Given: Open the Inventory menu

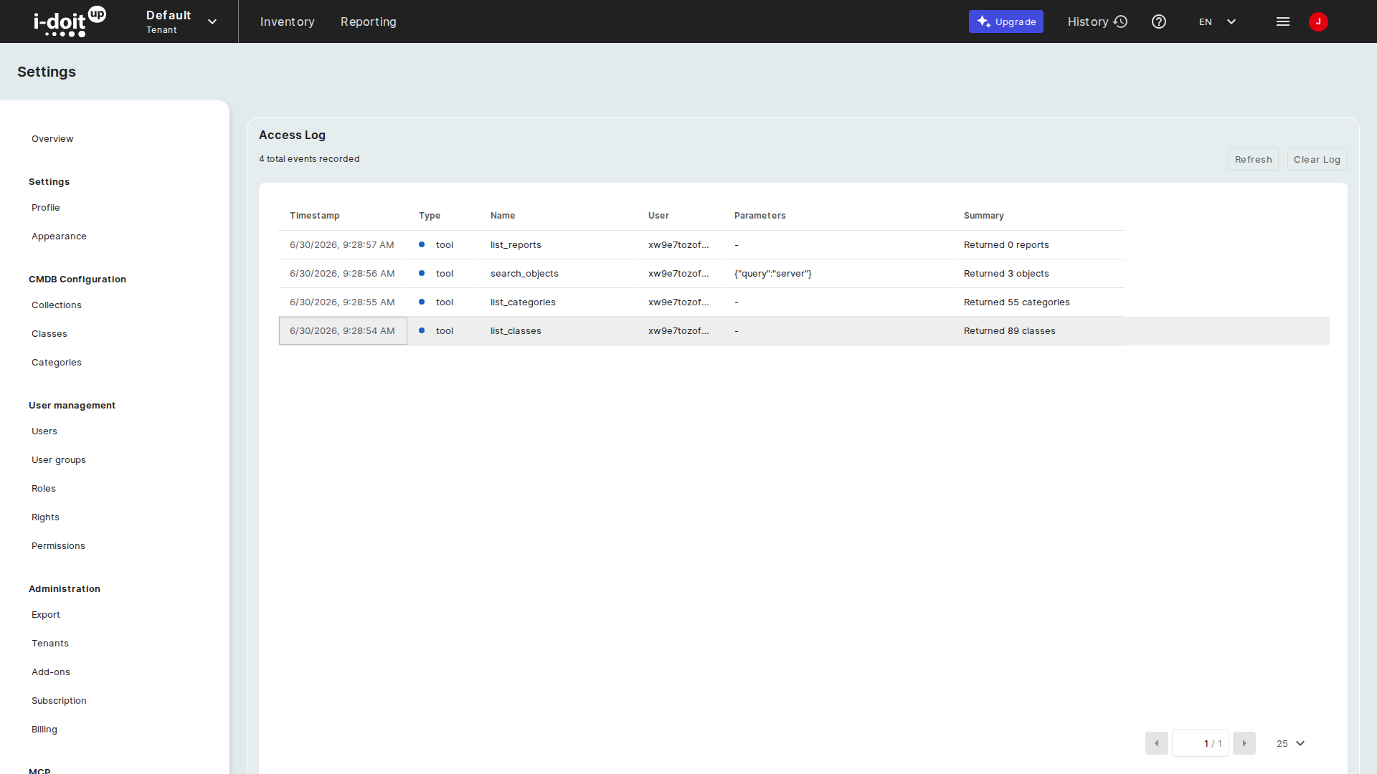Looking at the screenshot, I should (x=287, y=21).
